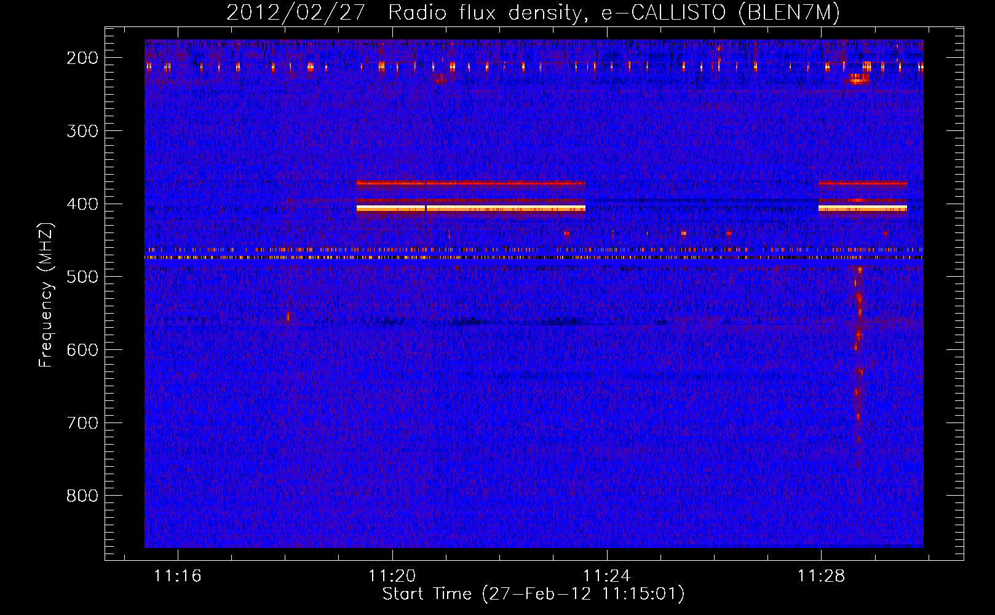Select the 700 frequency tick label

pos(82,423)
